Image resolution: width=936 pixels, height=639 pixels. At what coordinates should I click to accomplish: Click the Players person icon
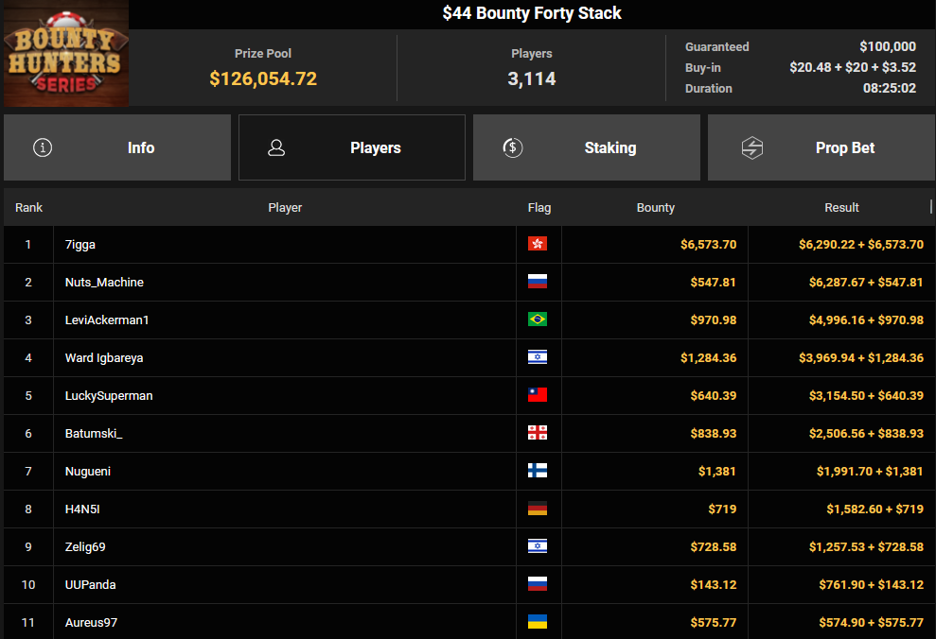tap(276, 147)
